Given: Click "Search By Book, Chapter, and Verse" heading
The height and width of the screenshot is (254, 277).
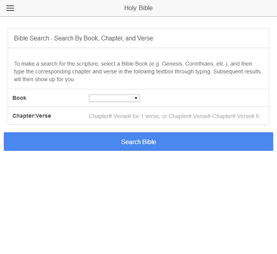Looking at the screenshot, I should [103, 38].
